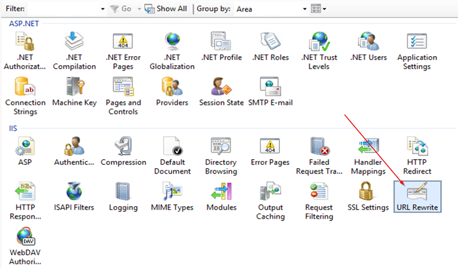Viewport: 458px width, 268px height.
Task: Open .NET Authorization Rules feature
Action: click(x=25, y=51)
